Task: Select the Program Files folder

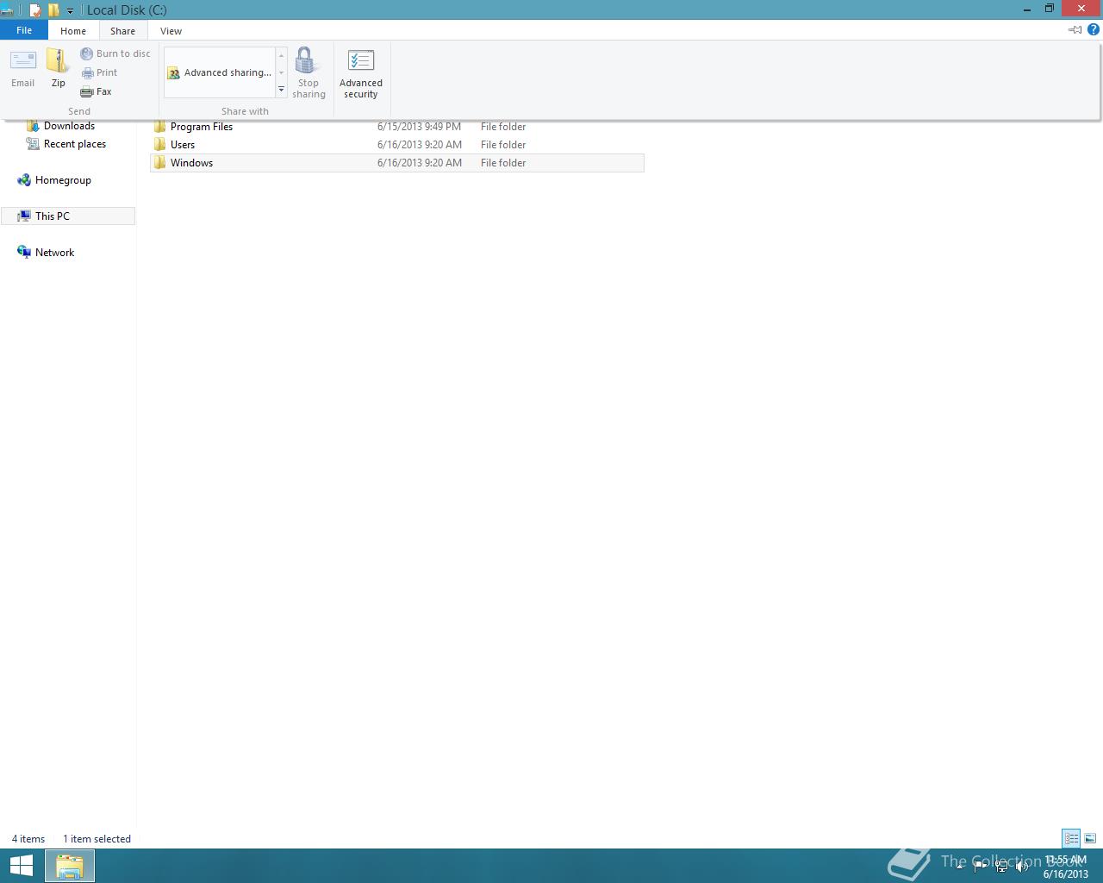Action: pos(396,127)
